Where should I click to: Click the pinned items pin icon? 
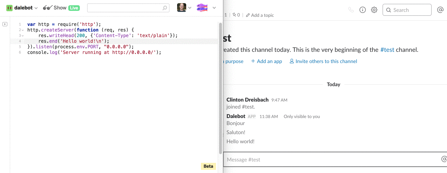pos(235,15)
